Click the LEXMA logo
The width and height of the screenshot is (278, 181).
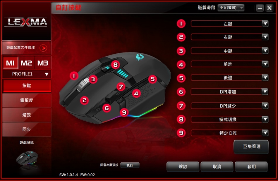[26, 22]
